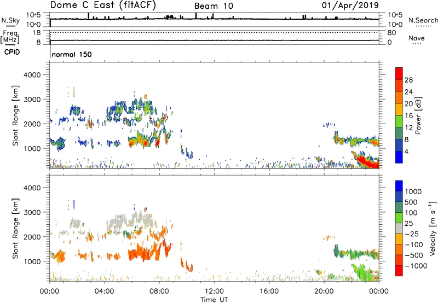Click the "Slant Range [km]" label of Velocity panel
The height and width of the screenshot is (303, 438).
point(15,229)
